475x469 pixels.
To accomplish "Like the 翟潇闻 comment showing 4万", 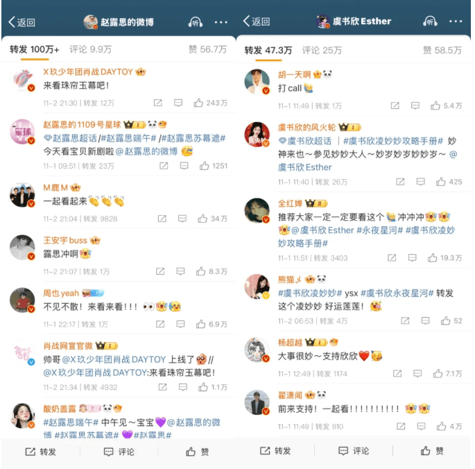I will tap(442, 427).
